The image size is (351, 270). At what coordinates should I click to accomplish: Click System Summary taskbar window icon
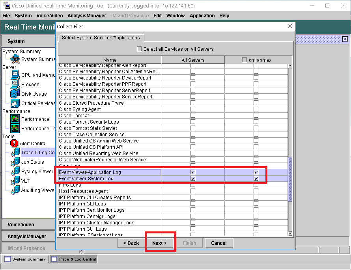tap(7, 259)
